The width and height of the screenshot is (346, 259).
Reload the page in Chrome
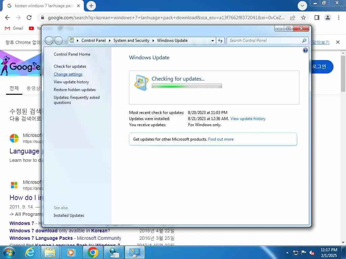(29, 18)
